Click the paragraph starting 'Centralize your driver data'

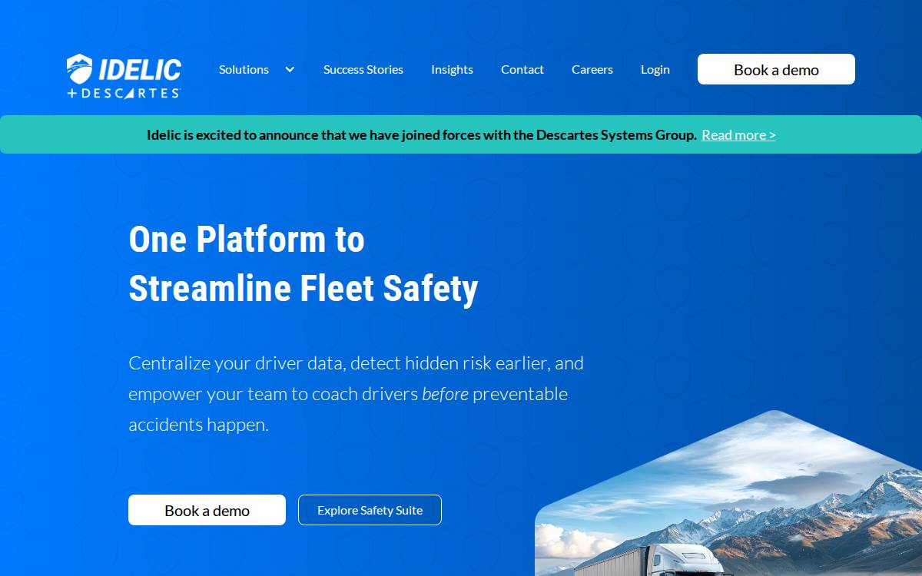click(x=356, y=393)
